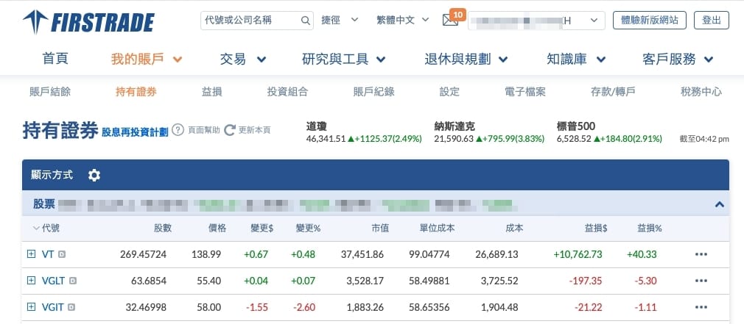
Task: Open the 股息再投資計劃 link
Action: pyautogui.click(x=135, y=132)
